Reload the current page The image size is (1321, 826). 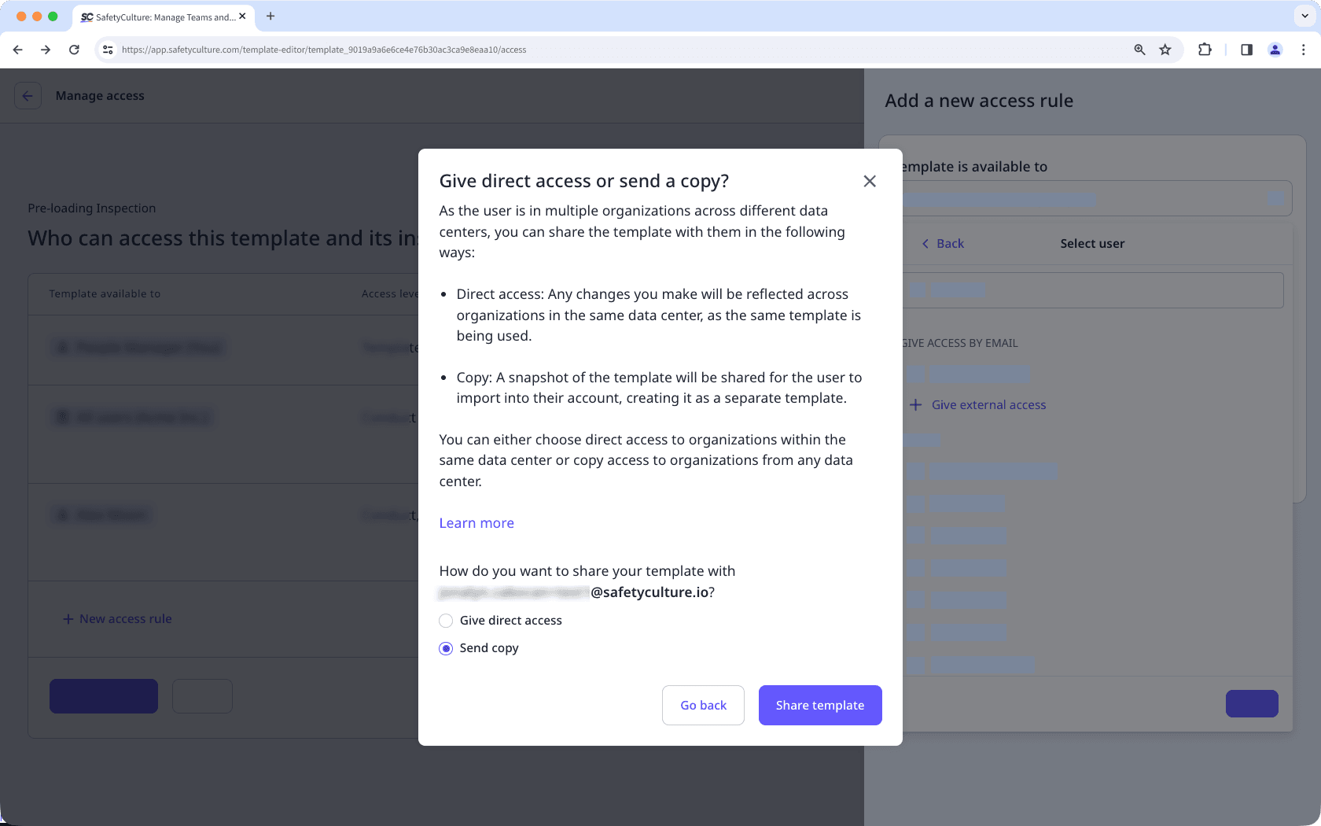click(x=74, y=49)
